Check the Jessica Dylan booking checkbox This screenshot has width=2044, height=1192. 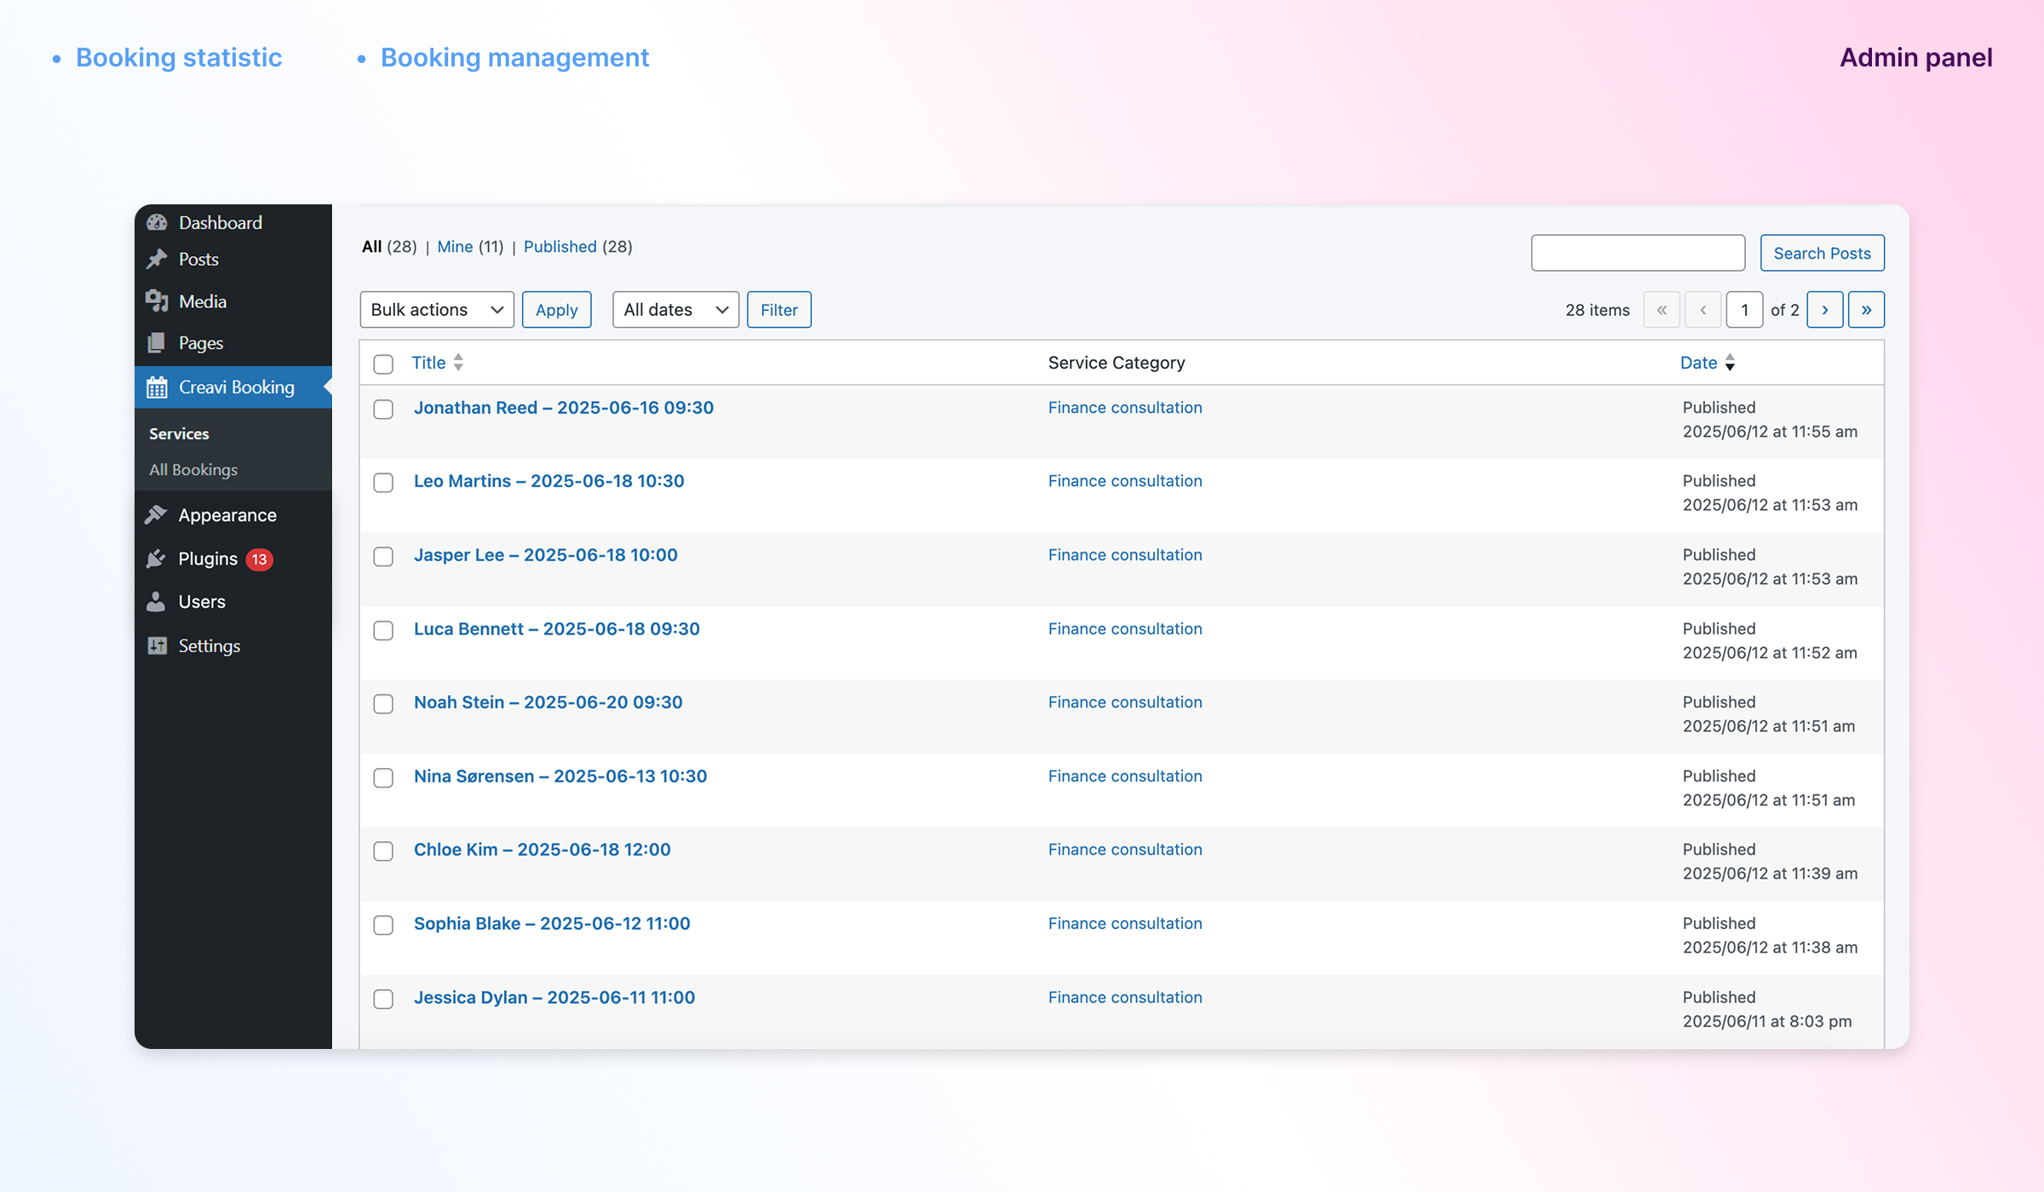click(x=383, y=1000)
